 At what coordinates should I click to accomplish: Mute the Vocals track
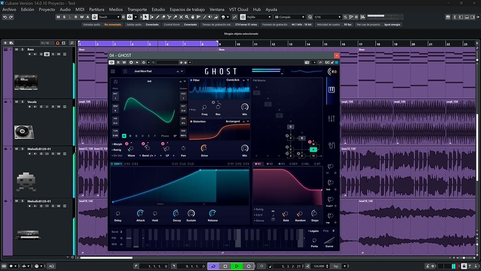pos(17,102)
